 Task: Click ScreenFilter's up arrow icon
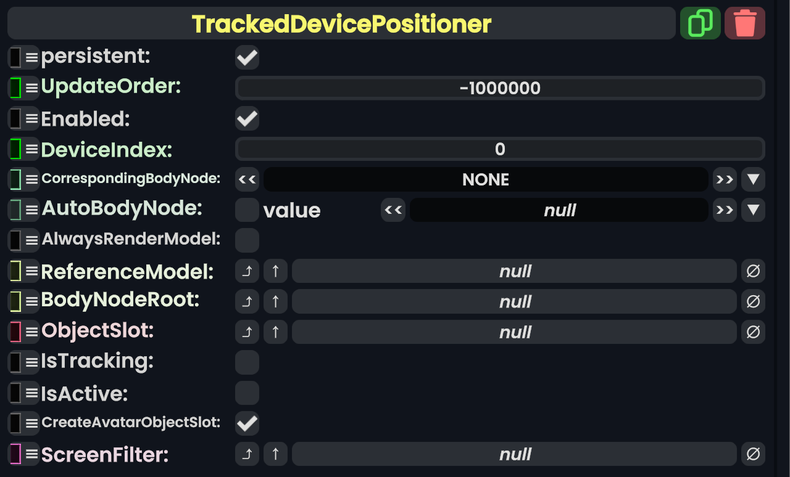tap(275, 454)
